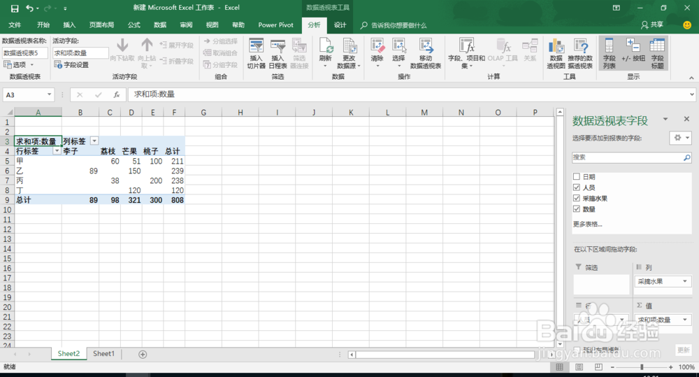Switch to the Sheet1 worksheet tab
The width and height of the screenshot is (699, 377).
click(103, 354)
